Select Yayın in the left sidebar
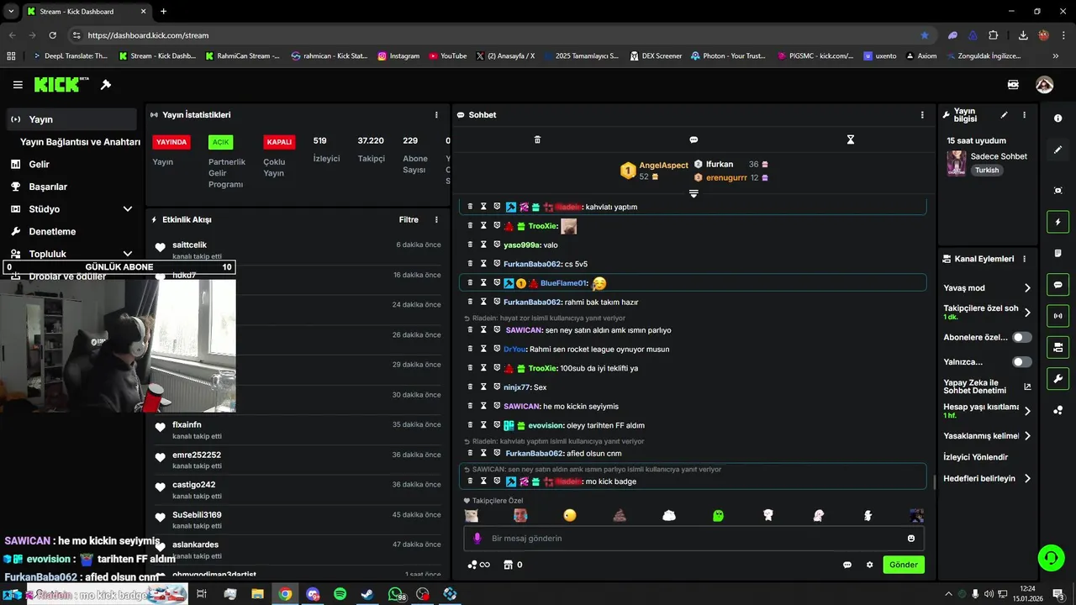This screenshot has width=1076, height=605. coord(71,119)
